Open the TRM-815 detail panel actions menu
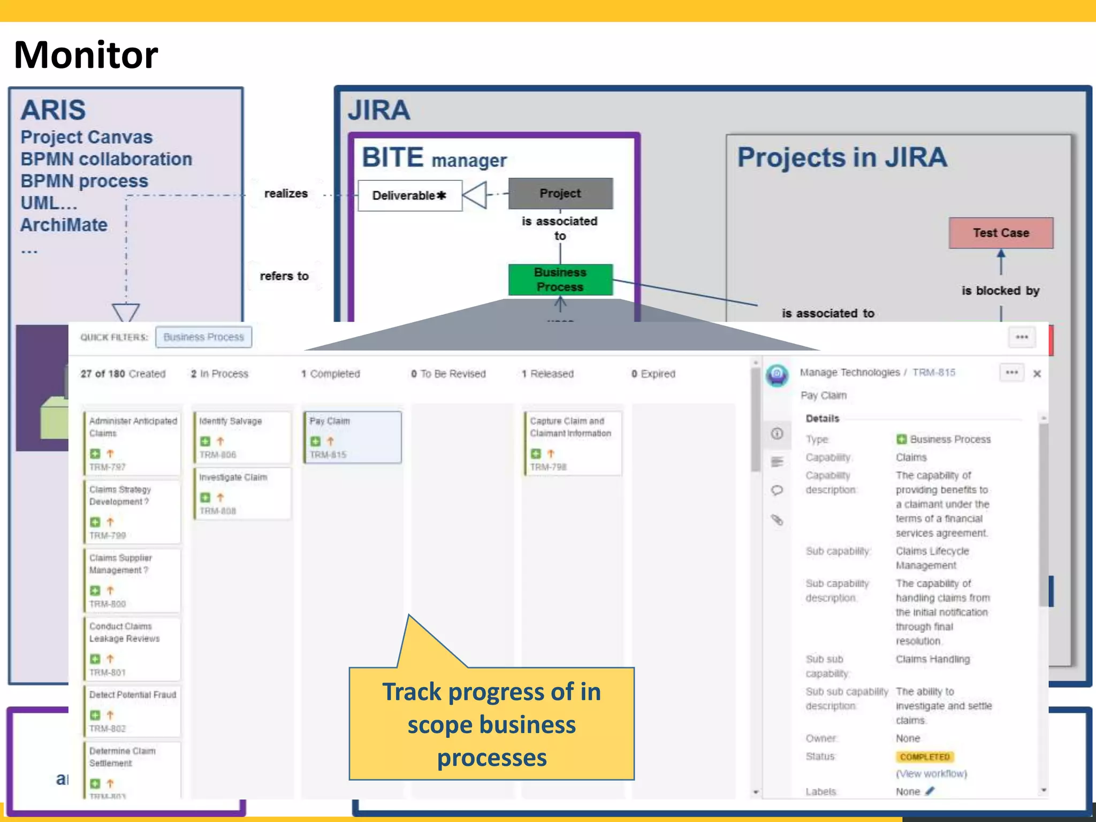 click(x=1011, y=372)
